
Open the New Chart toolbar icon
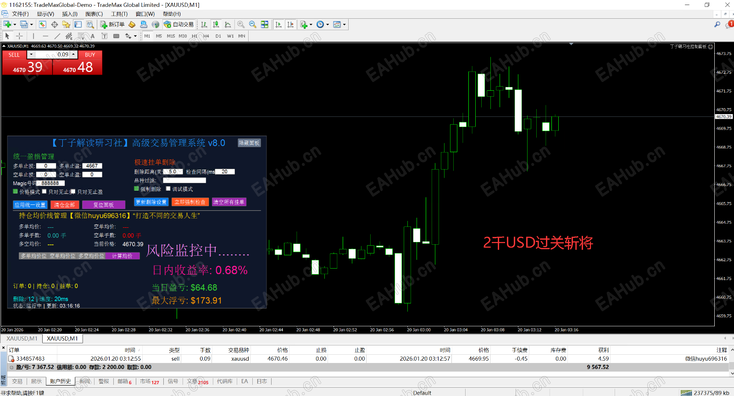pos(7,24)
